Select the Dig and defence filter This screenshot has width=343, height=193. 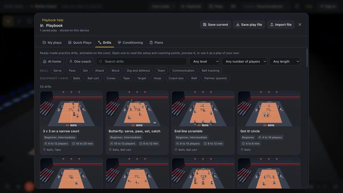[138, 70]
